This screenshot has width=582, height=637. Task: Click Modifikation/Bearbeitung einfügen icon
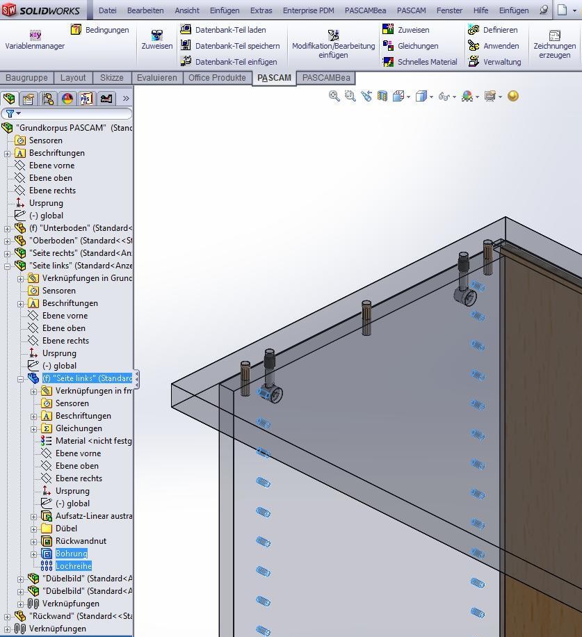coord(333,35)
